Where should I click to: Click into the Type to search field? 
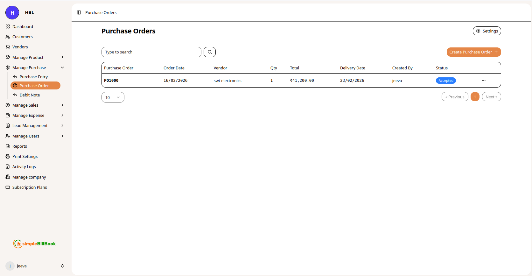pos(151,52)
